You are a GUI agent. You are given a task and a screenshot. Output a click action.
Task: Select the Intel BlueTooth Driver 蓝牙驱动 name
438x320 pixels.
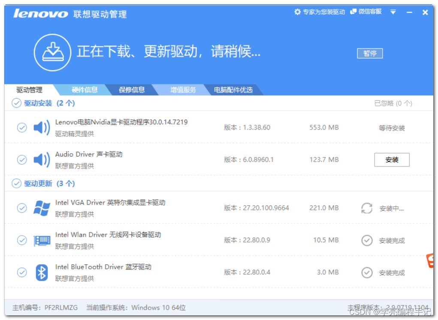103,267
